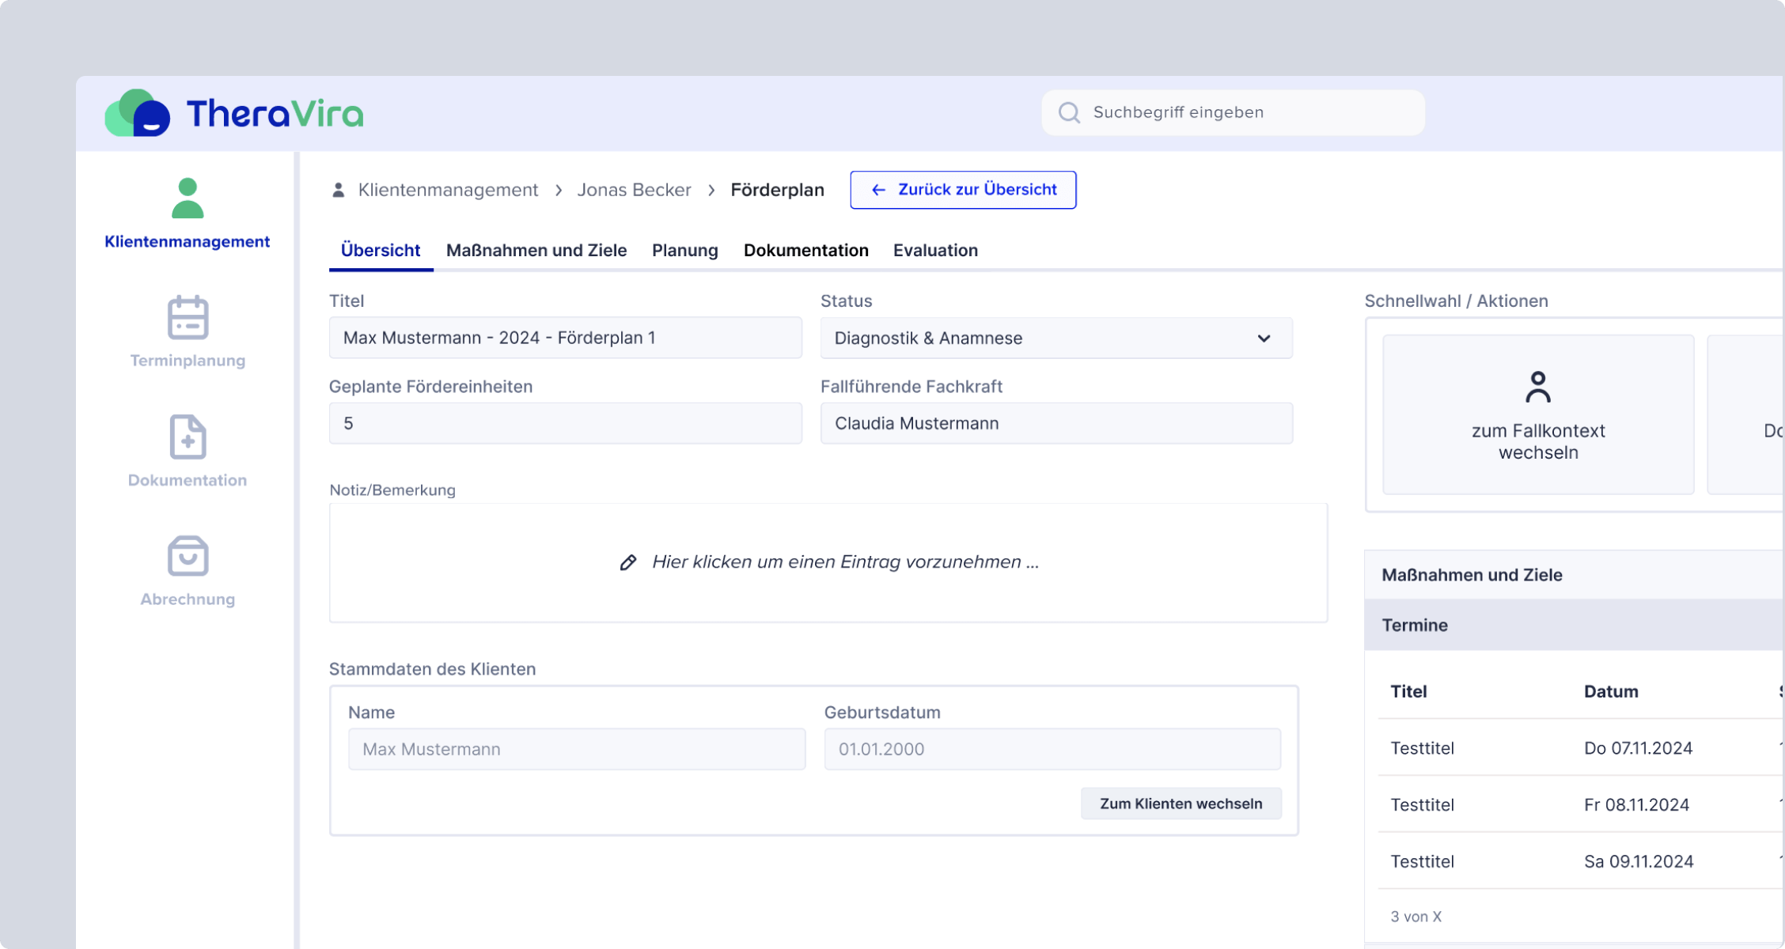
Task: Open the Status dropdown 'Diagnostik & Anamnese'
Action: (x=1056, y=338)
